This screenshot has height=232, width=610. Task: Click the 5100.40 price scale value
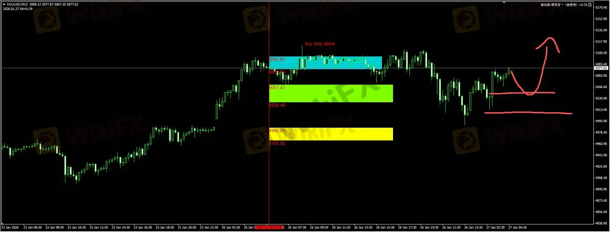click(601, 53)
